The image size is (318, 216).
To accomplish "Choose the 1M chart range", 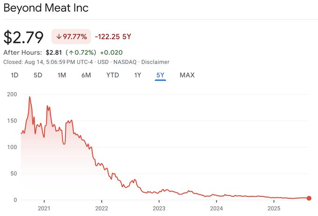I will 62,75.
